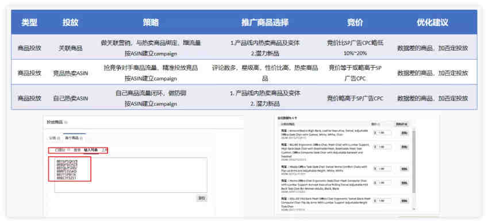Click 商品投放 in the 竞品热卖ASIN row
The height and width of the screenshot is (224, 488).
point(29,74)
